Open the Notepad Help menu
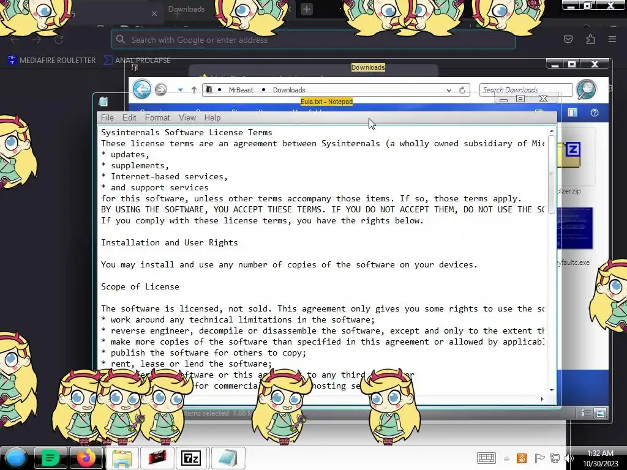Viewport: 627px width, 470px height. click(x=212, y=117)
